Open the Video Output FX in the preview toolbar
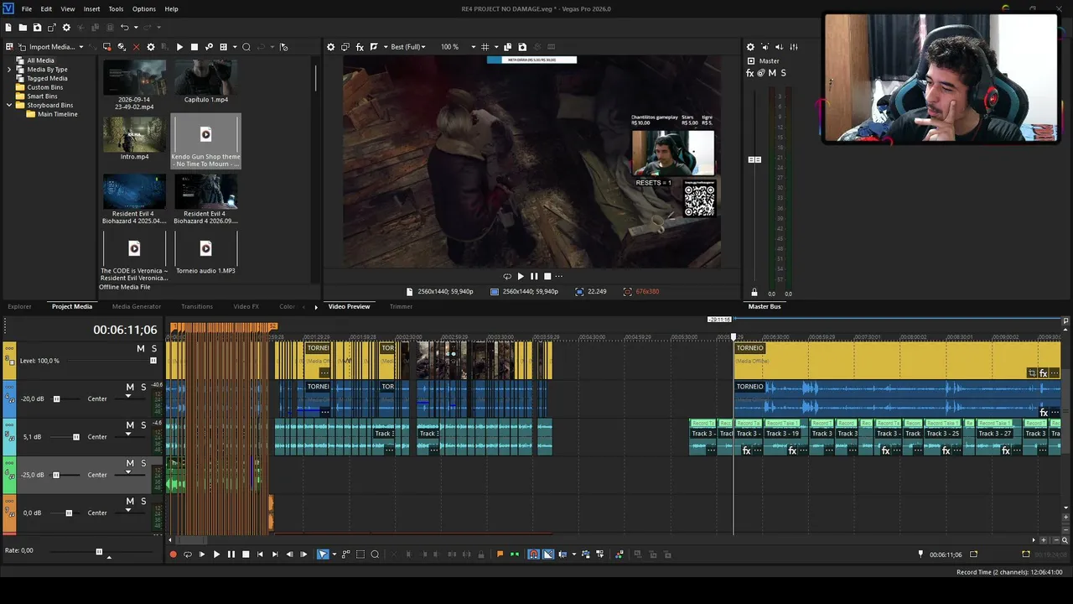The width and height of the screenshot is (1073, 604). pyautogui.click(x=360, y=47)
